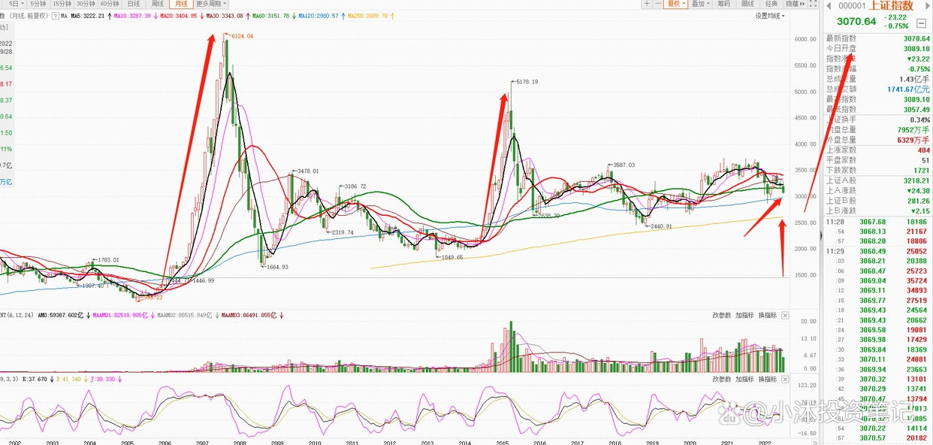Open the 复权 dropdown
Screen dimensions: 933x445
coord(675,4)
